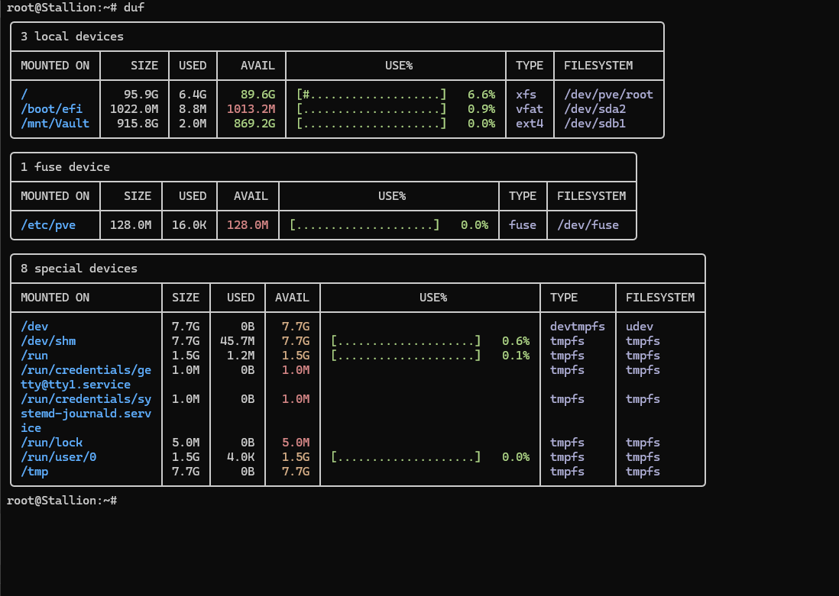Click the 'duf' command on the first prompt line
839x596 pixels.
coord(134,8)
